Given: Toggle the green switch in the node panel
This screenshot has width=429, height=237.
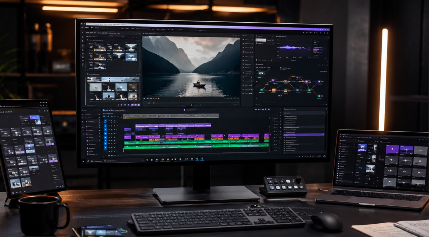Looking at the screenshot, I should point(262,73).
